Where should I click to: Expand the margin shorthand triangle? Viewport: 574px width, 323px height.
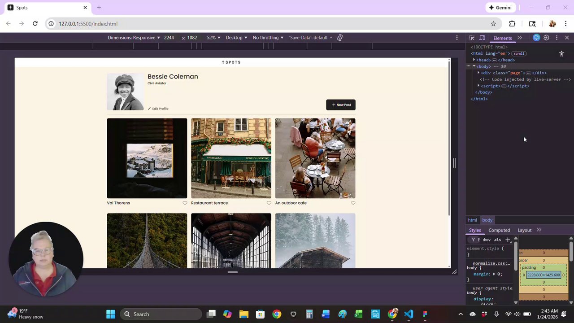tap(494, 274)
